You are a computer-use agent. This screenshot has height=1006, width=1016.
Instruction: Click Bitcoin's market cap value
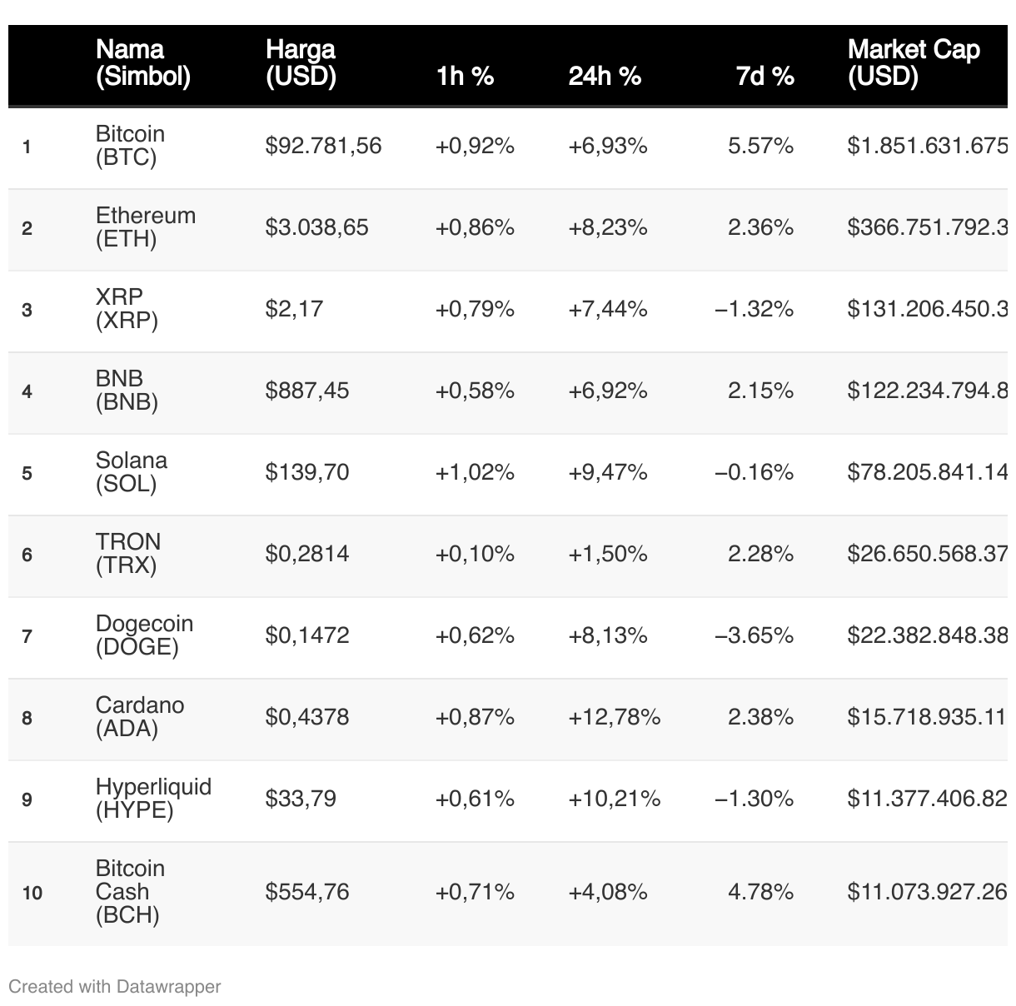927,146
